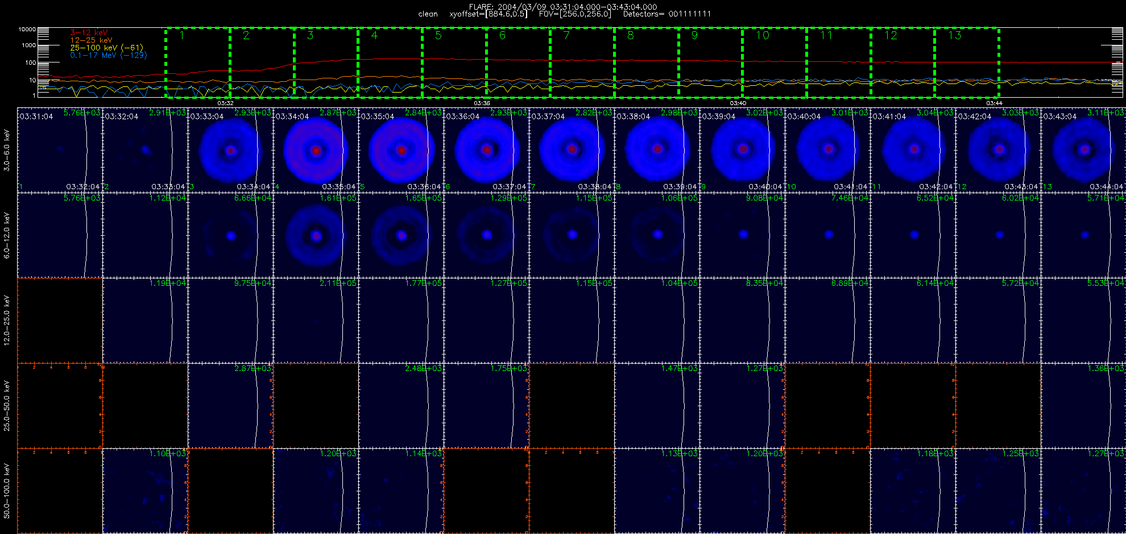1126x534 pixels.
Task: Click the 50.0-100.0 keV row label
Action: pyautogui.click(x=7, y=491)
